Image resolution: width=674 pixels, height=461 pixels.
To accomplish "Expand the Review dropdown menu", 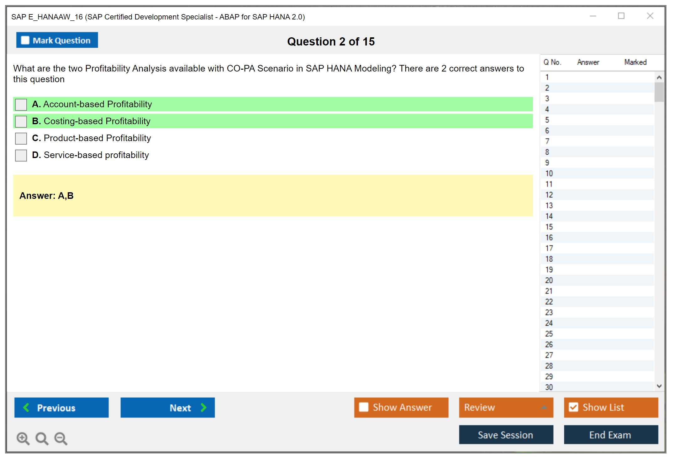I will (x=544, y=407).
